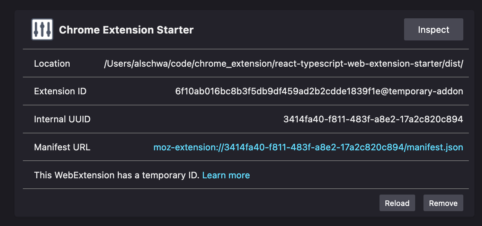The height and width of the screenshot is (226, 482).
Task: Click the temporary-addon Extension ID value
Action: (x=319, y=92)
